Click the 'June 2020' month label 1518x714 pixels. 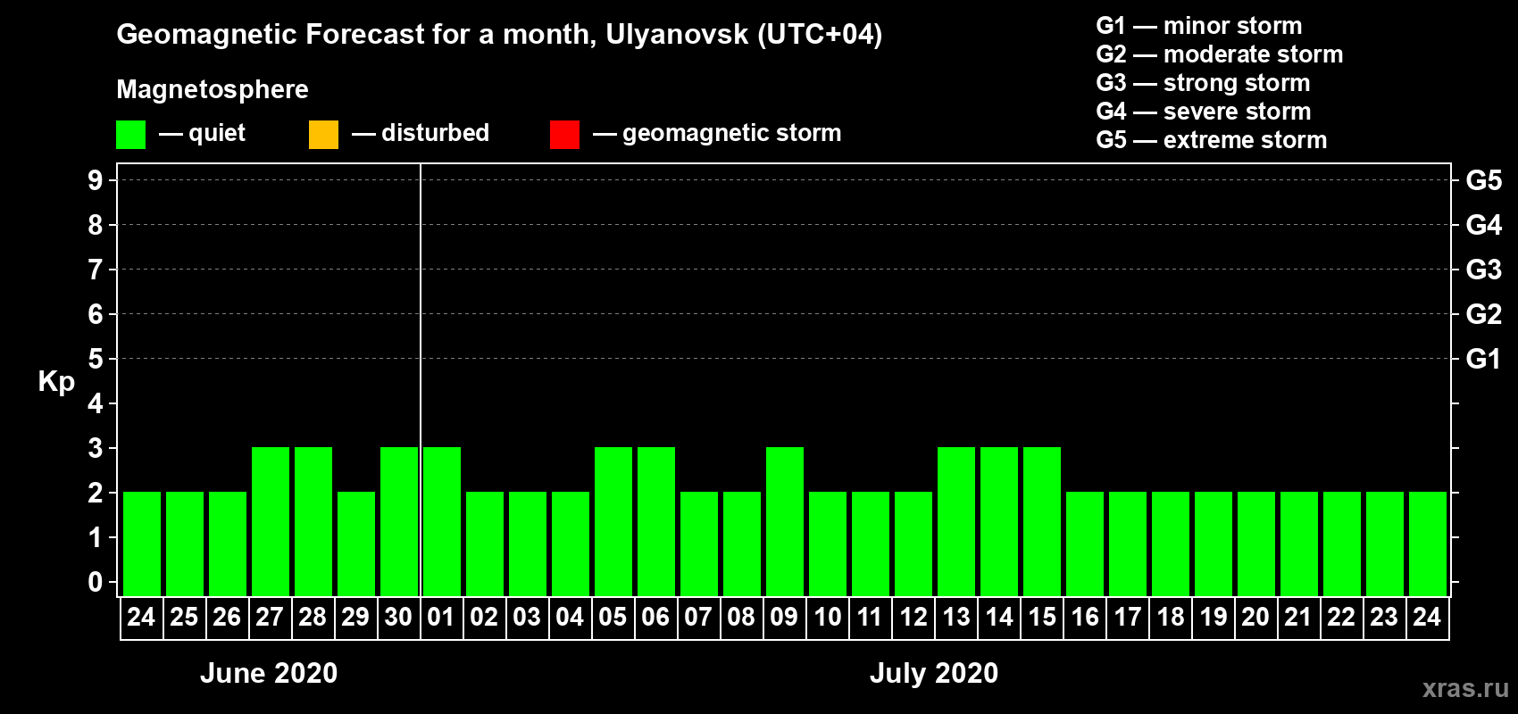coord(269,673)
